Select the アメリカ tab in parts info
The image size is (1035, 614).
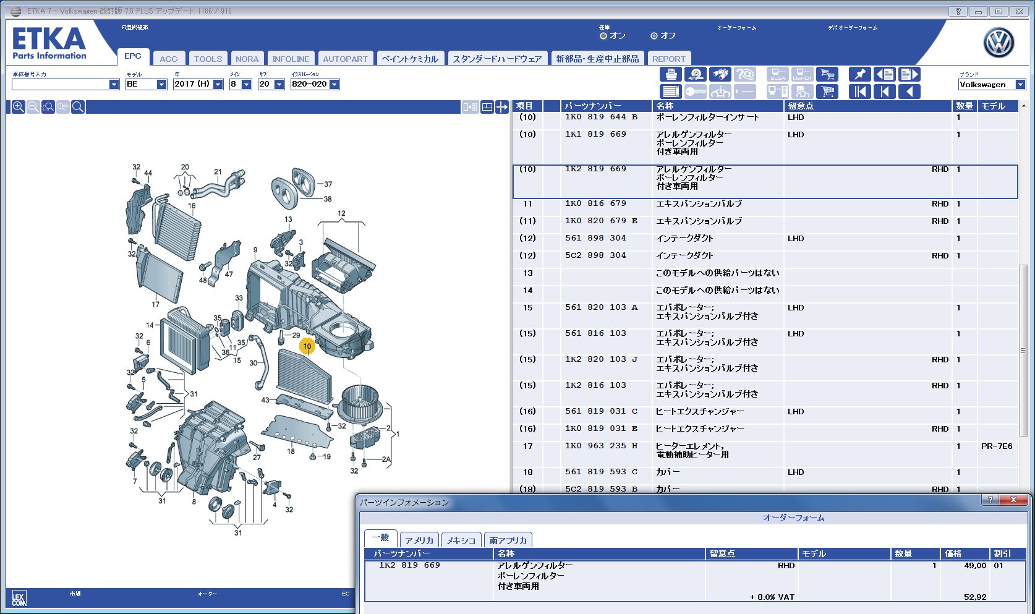pyautogui.click(x=419, y=540)
